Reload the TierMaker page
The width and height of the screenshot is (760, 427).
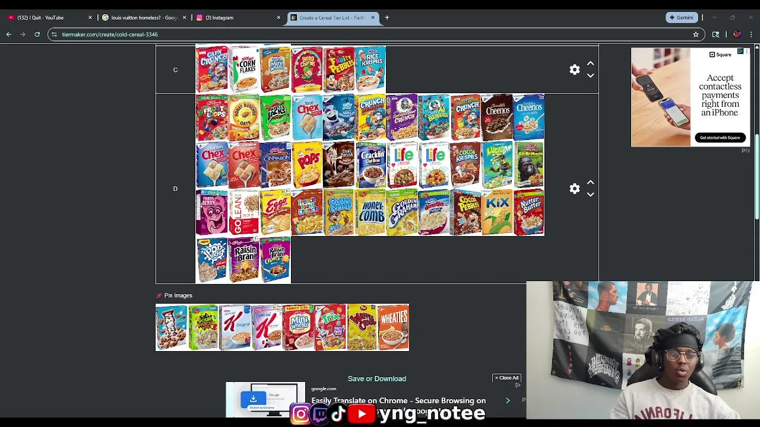click(37, 34)
